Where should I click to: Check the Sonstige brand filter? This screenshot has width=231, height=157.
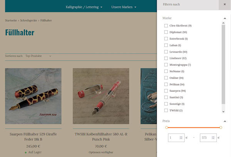(166, 104)
